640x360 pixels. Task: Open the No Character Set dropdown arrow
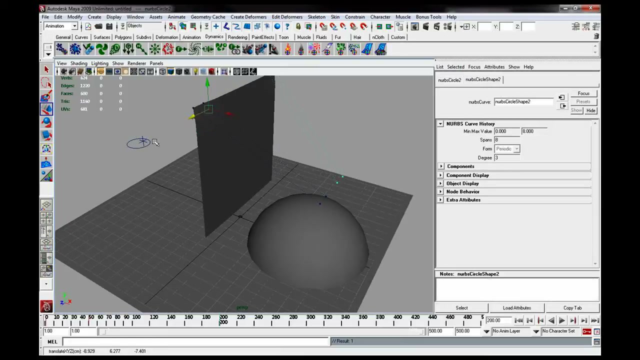pyautogui.click(x=536, y=331)
